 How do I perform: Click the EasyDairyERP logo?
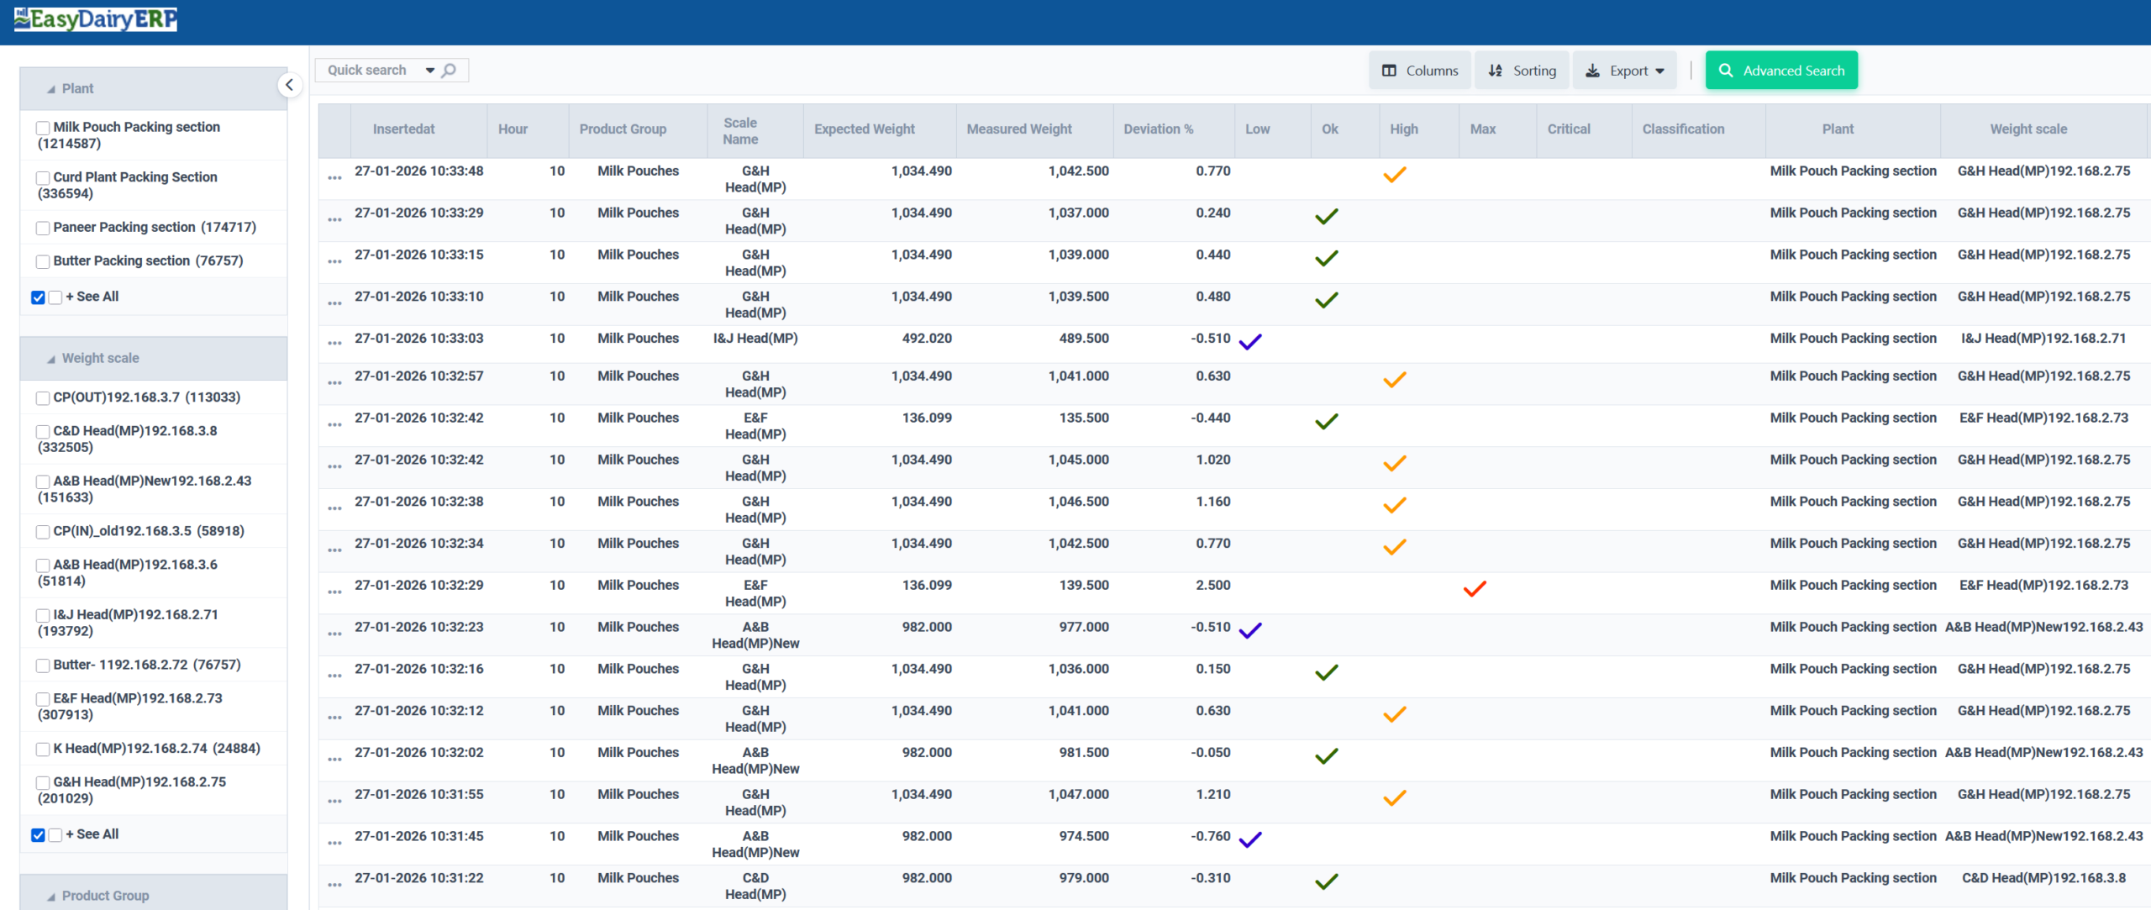pyautogui.click(x=96, y=19)
